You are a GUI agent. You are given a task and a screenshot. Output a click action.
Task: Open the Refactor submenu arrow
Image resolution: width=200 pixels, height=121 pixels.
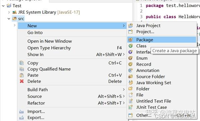click(x=124, y=103)
